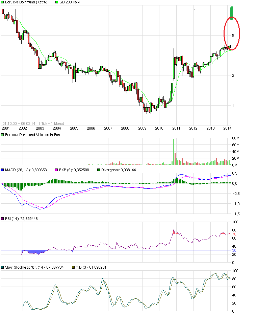Click the RSI overbought peak at 2011
The height and width of the screenshot is (314, 257).
174,231
